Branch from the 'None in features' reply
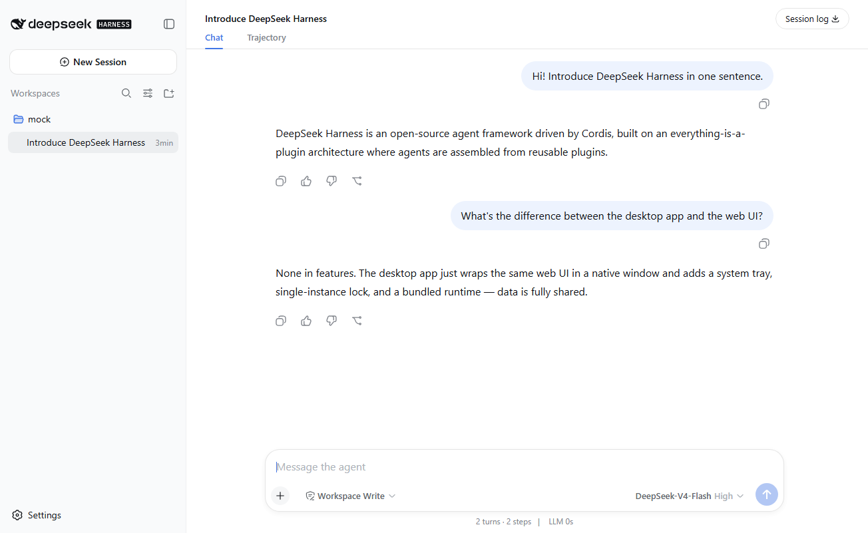868x533 pixels. tap(357, 321)
